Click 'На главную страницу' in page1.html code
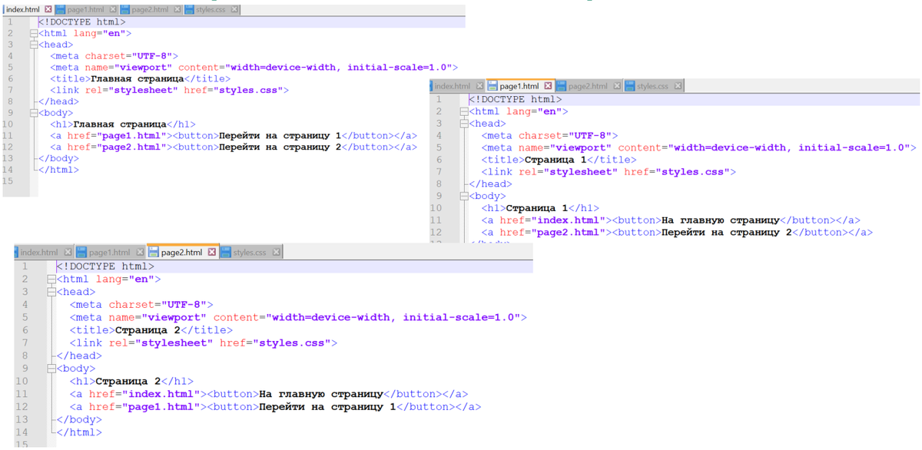Screen dimensions: 922x450 click(x=720, y=220)
